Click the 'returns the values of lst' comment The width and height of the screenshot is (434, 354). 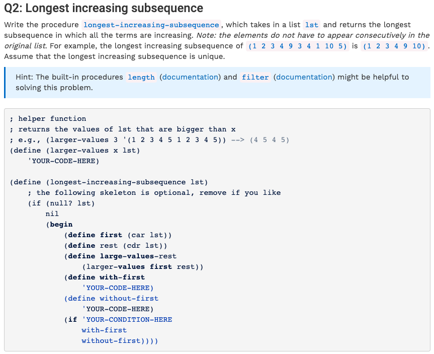click(x=123, y=129)
